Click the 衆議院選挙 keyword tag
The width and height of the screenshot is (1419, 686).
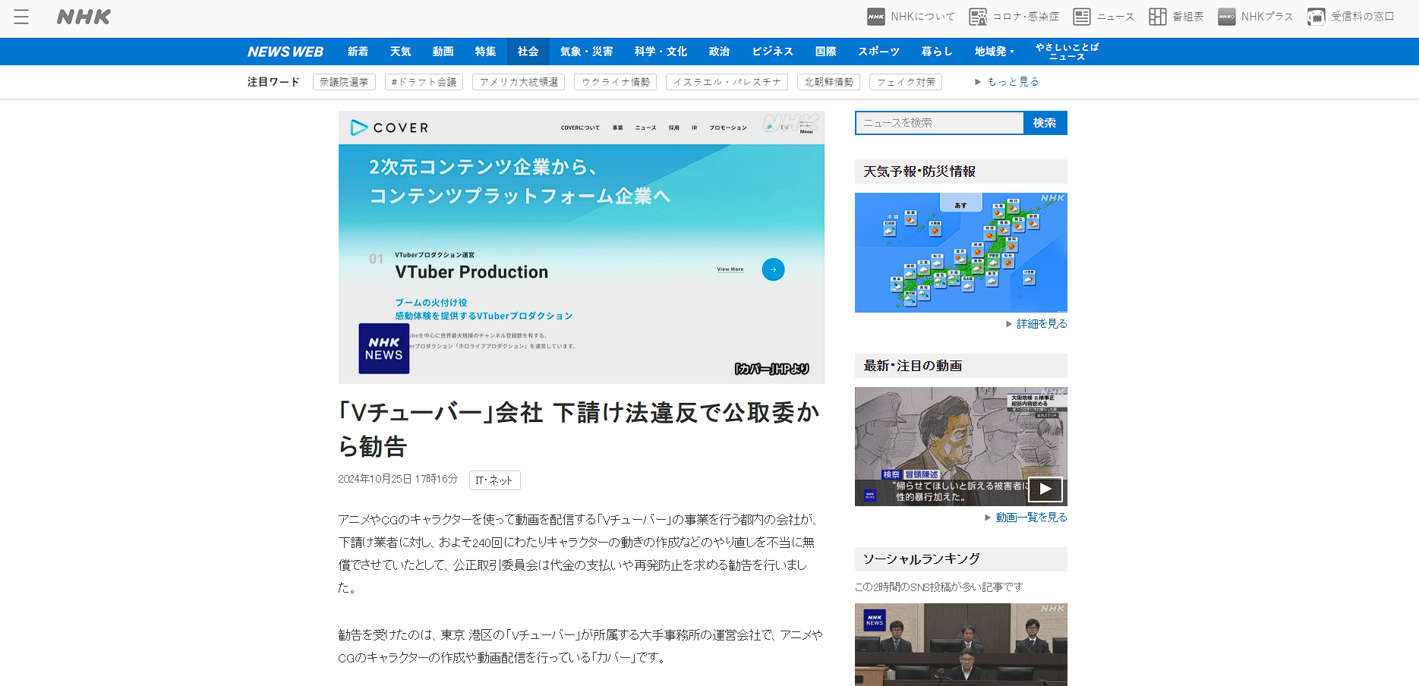pos(344,82)
